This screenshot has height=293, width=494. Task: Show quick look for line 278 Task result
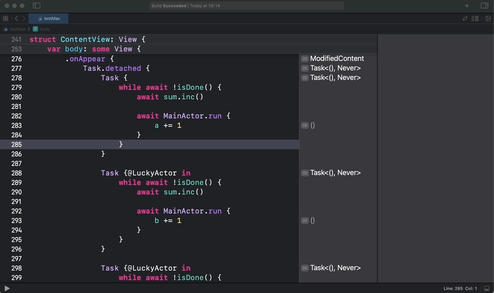[x=305, y=78]
